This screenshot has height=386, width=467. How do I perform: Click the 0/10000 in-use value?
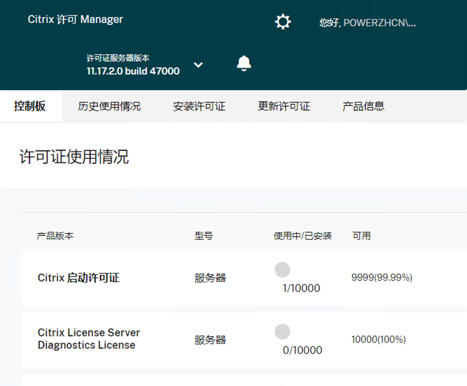click(302, 350)
